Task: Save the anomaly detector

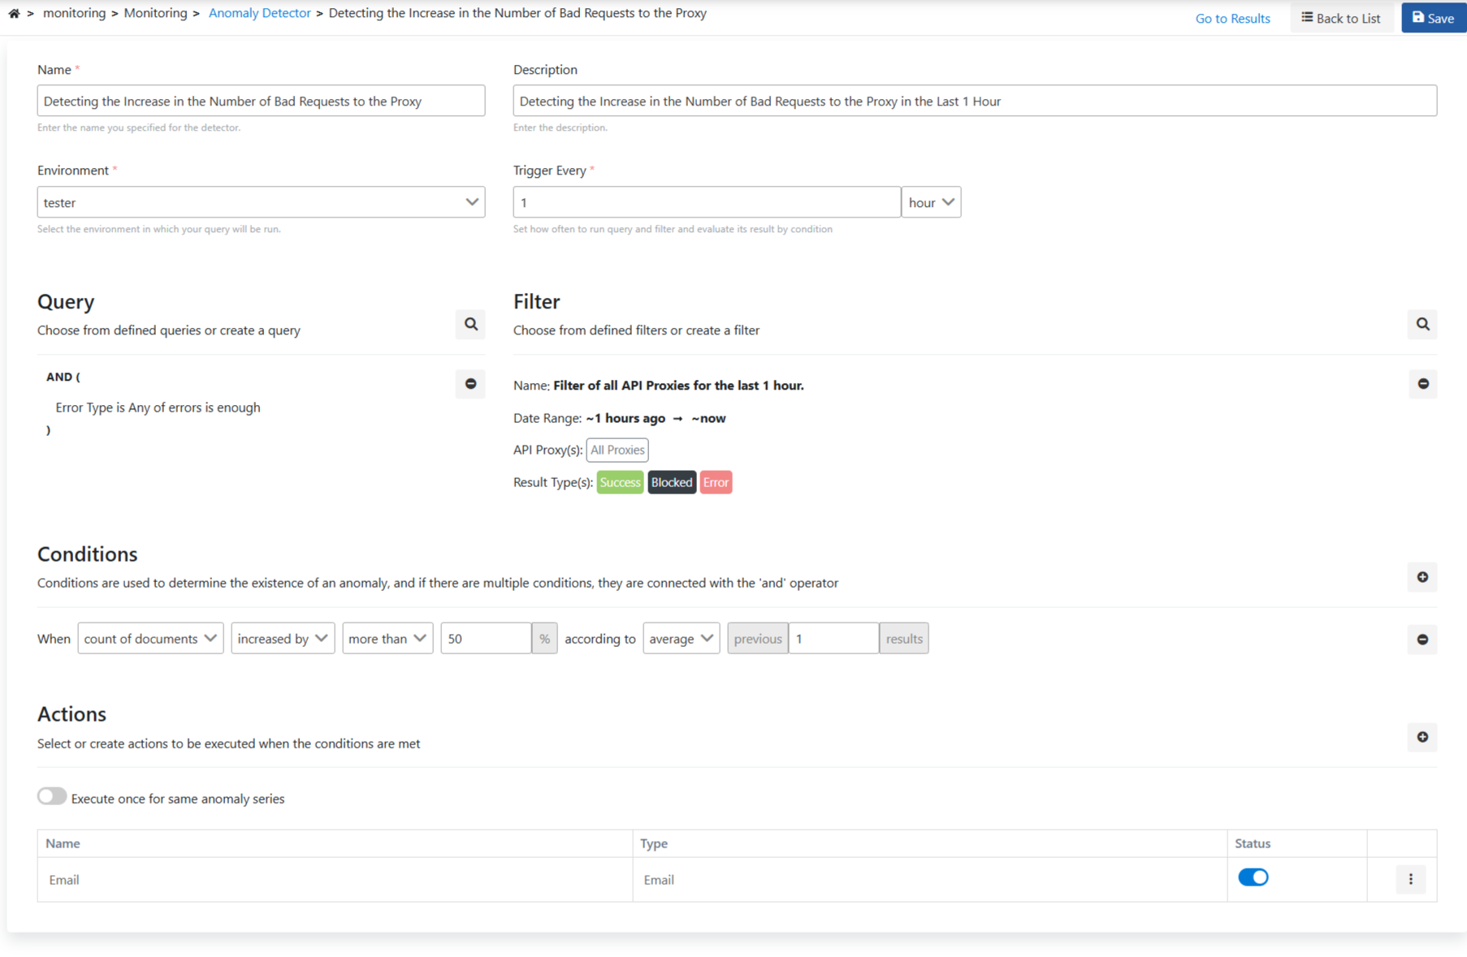Action: pyautogui.click(x=1433, y=18)
